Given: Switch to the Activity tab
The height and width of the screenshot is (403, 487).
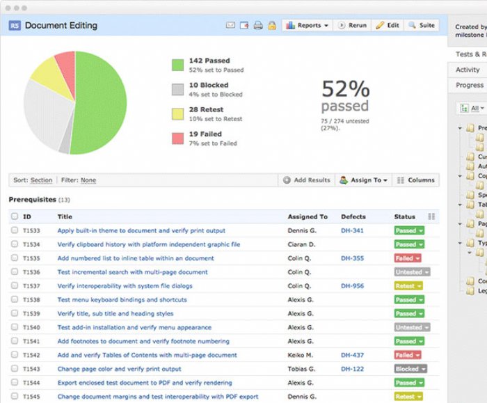Looking at the screenshot, I should pos(468,70).
